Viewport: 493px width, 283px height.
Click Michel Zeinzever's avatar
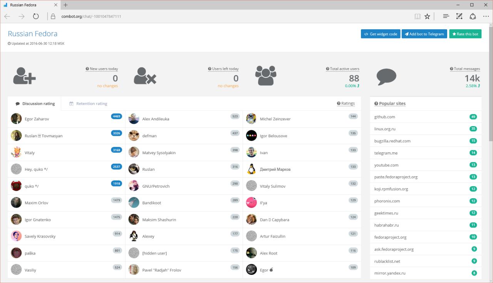click(x=252, y=119)
